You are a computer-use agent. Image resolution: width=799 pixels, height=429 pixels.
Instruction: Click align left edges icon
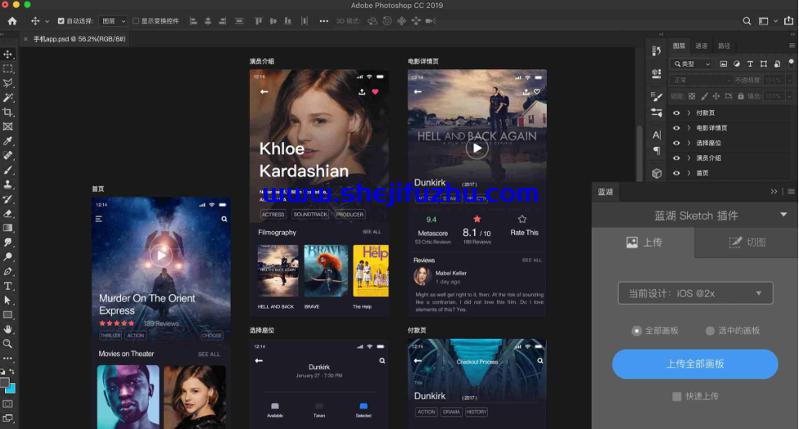click(193, 21)
